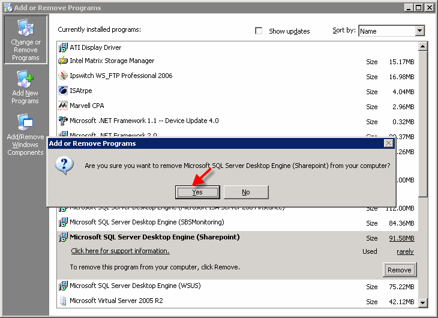Click the Microsoft Virtual Server 2005 R2 icon
The image size is (438, 318).
63,301
